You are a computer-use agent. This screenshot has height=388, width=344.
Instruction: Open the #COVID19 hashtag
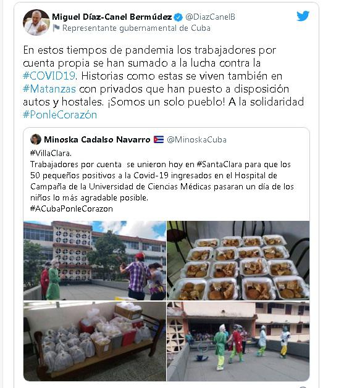49,76
